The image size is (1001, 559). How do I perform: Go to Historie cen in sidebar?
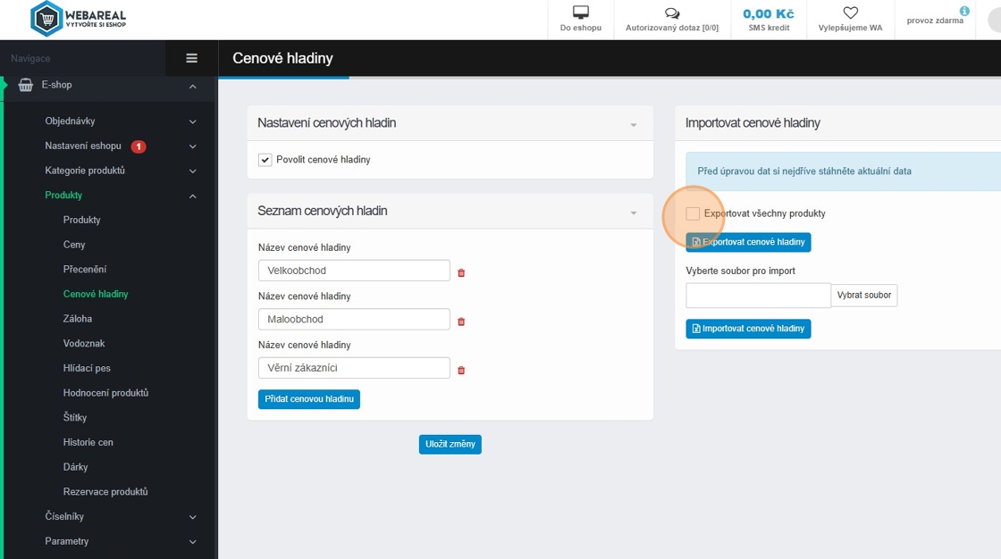[x=88, y=442]
